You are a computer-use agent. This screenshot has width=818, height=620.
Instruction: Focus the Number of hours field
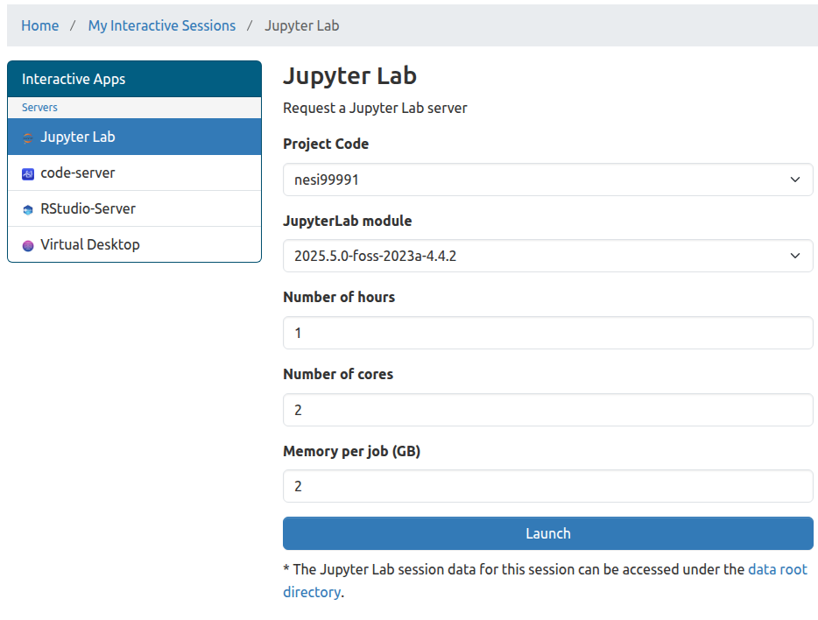tap(547, 333)
